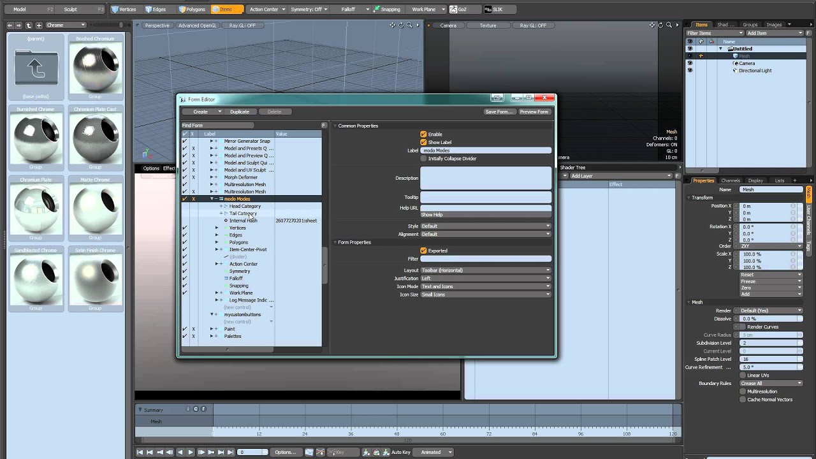This screenshot has width=816, height=459.
Task: Toggle visibility eye for Directional Light item
Action: coord(690,70)
